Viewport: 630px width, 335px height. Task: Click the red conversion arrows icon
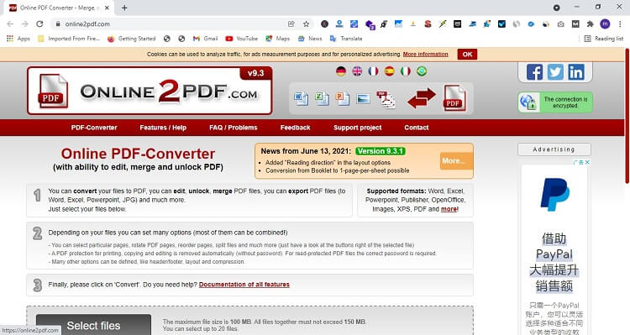(421, 98)
